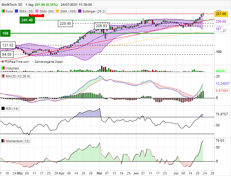Click the 121.52 price level label

8,45
